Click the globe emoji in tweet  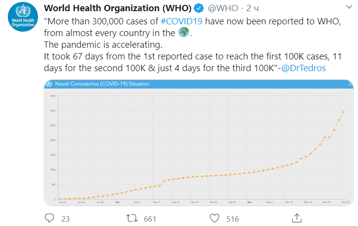click(184, 32)
